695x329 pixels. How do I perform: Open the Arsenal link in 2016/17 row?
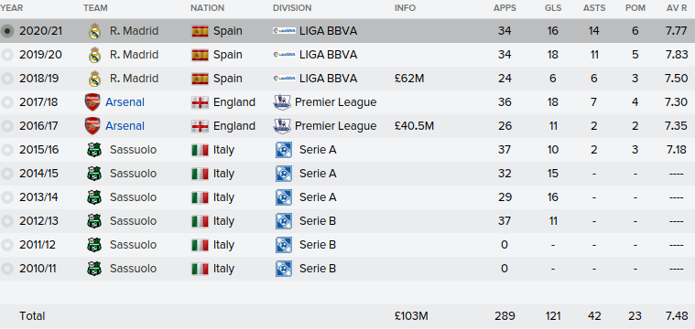(x=125, y=126)
